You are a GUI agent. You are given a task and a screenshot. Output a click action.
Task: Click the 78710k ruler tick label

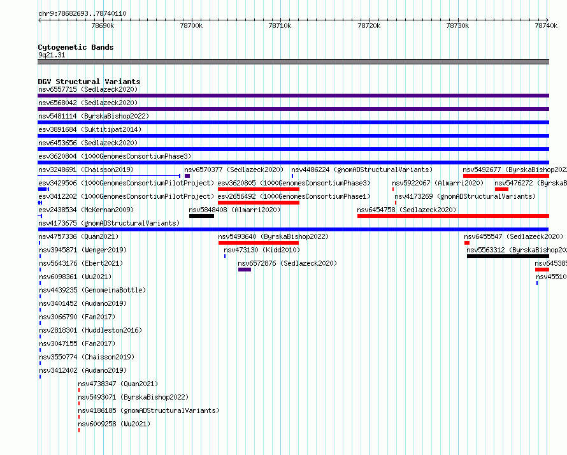280,25
